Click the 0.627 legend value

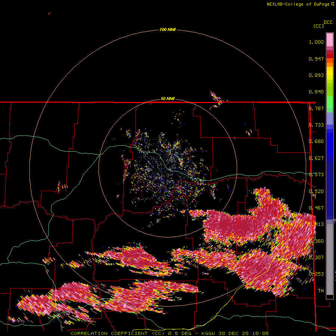coord(316,158)
